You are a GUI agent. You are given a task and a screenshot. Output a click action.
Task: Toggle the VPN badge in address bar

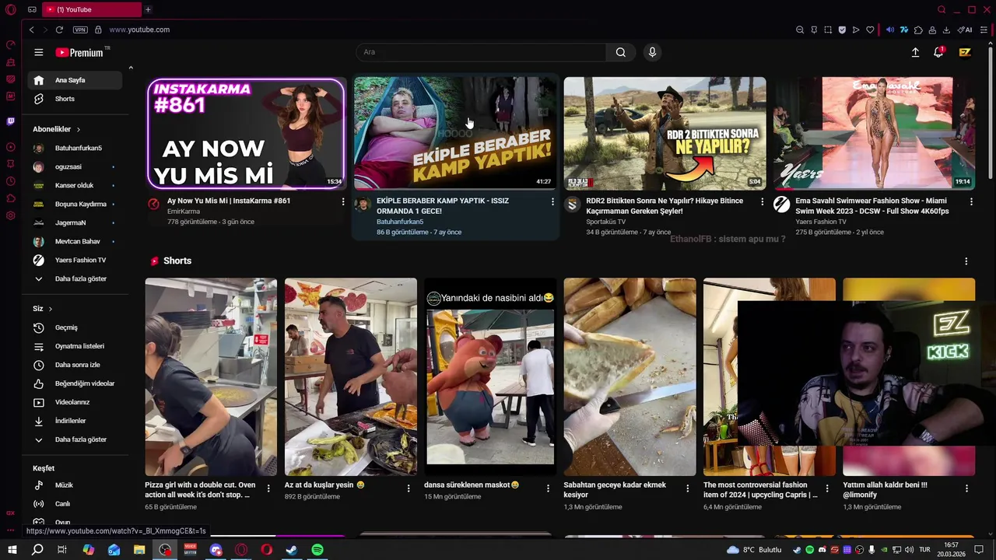pos(80,30)
